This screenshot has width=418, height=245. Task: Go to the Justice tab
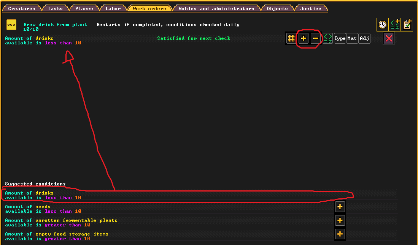pyautogui.click(x=311, y=8)
